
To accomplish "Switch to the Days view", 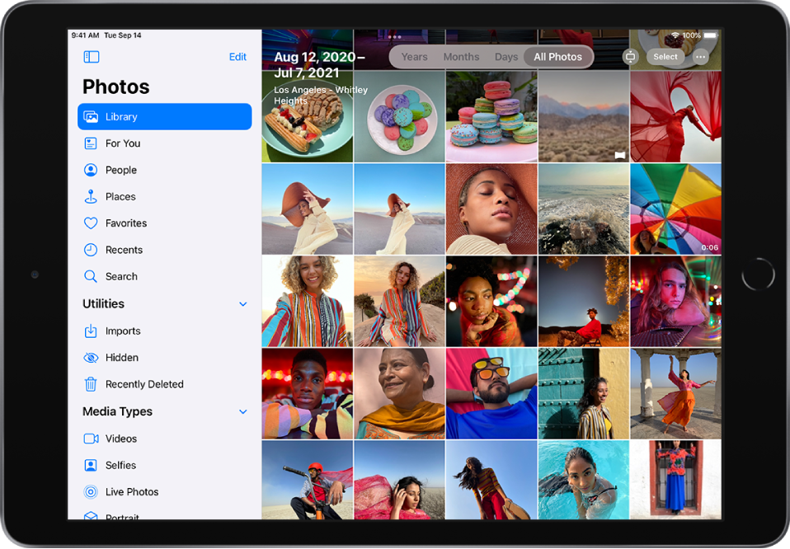I will click(x=506, y=57).
